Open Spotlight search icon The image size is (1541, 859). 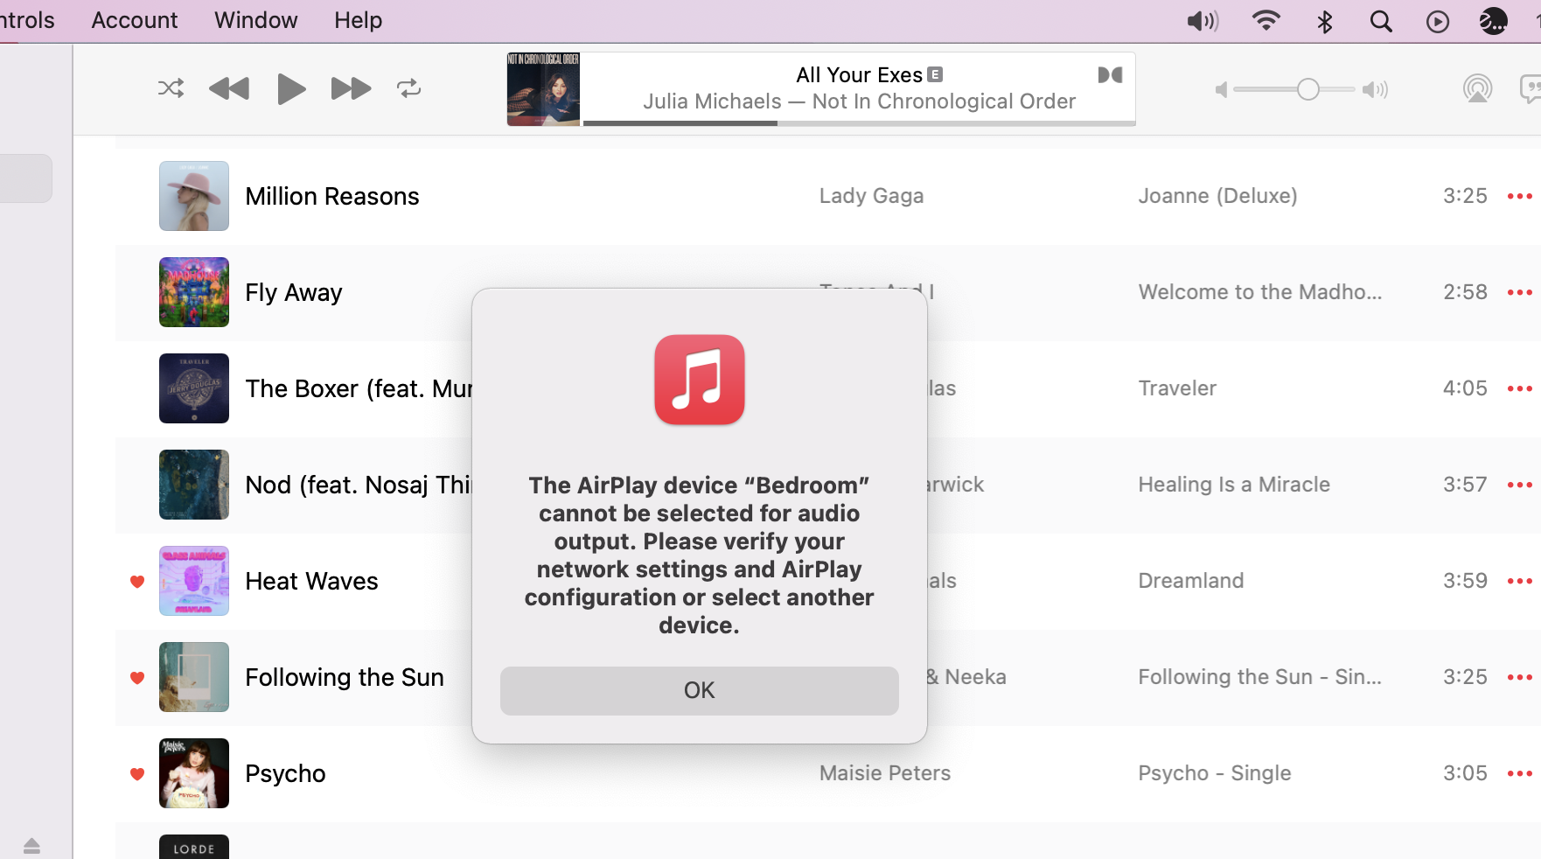pyautogui.click(x=1381, y=21)
